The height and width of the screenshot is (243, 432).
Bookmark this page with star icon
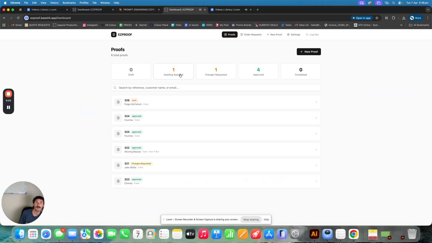pos(377,18)
